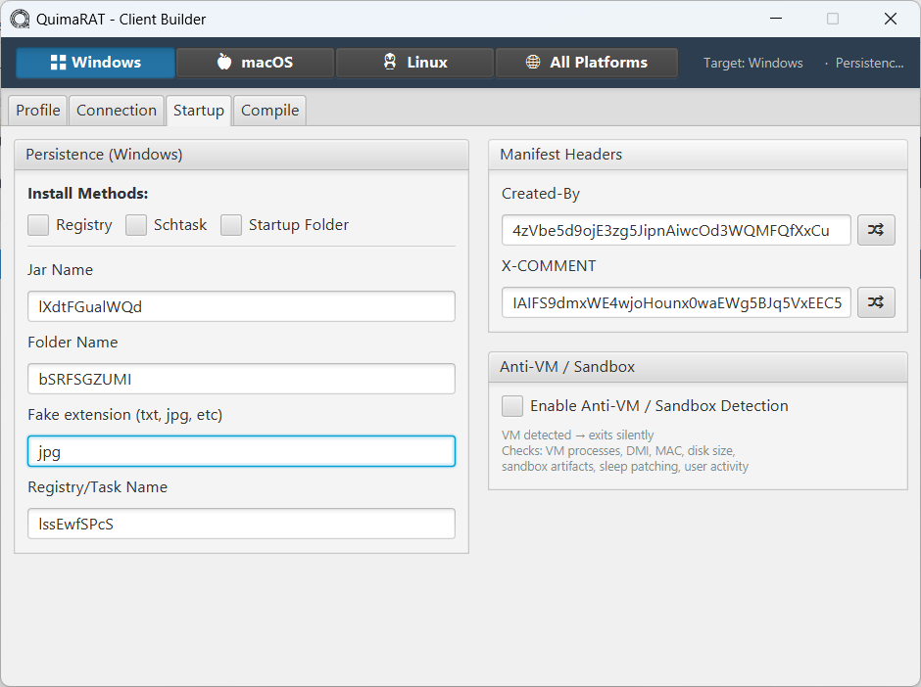Edit the X-COMMENT manifest header value

(x=676, y=302)
